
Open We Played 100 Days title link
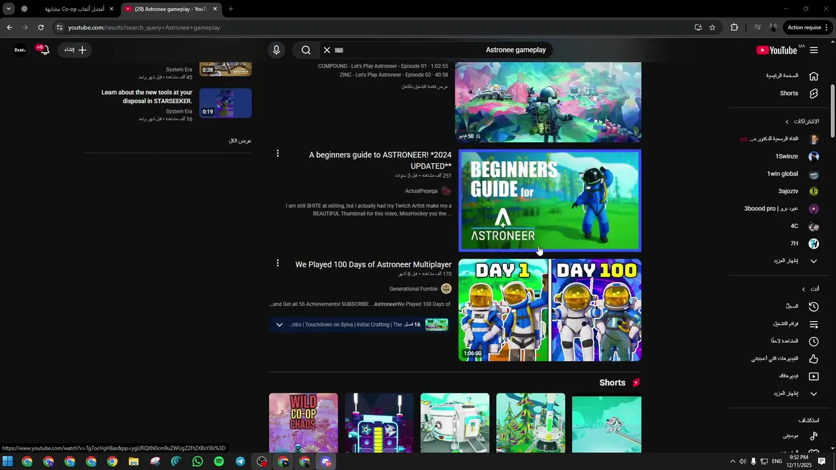[374, 264]
